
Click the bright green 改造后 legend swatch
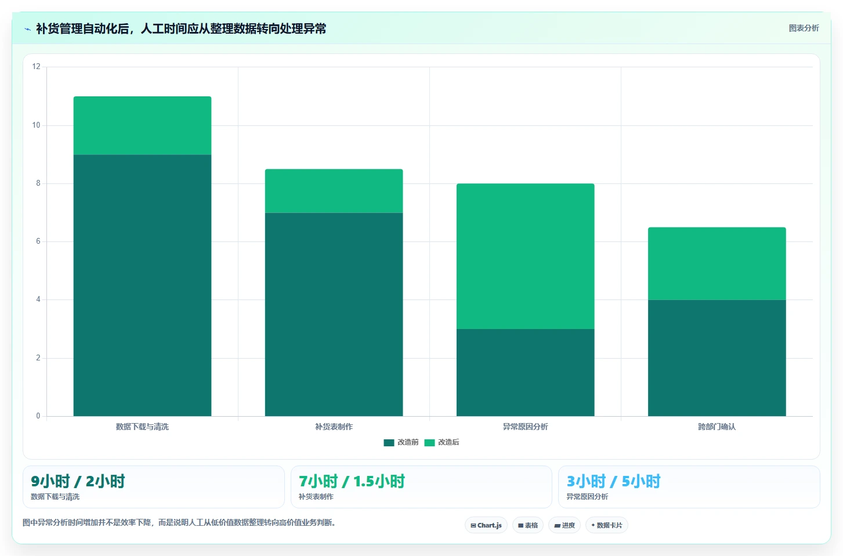point(429,442)
